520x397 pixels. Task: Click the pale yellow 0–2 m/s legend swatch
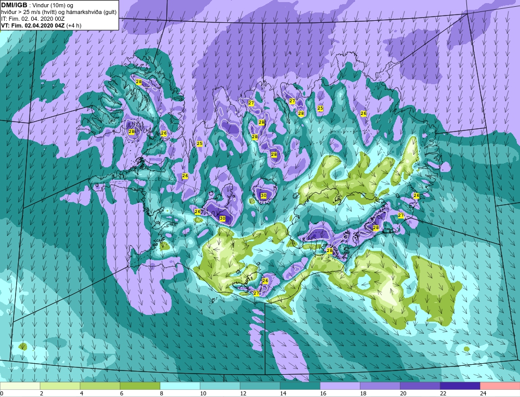click(x=20, y=386)
